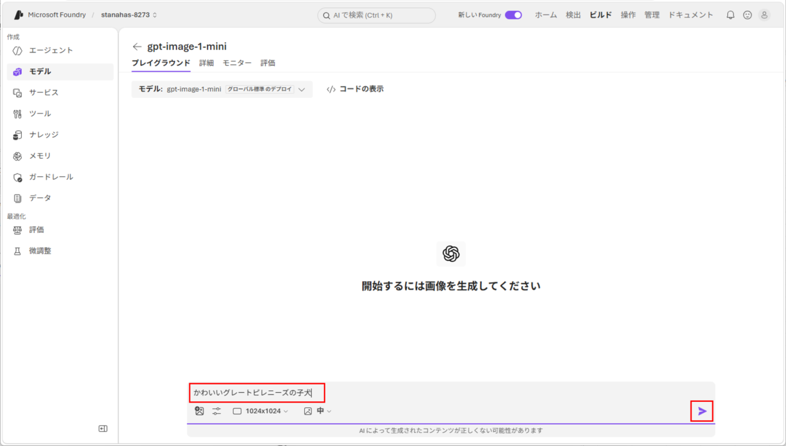The width and height of the screenshot is (786, 446).
Task: Send the prompt with the arrow button
Action: (702, 411)
